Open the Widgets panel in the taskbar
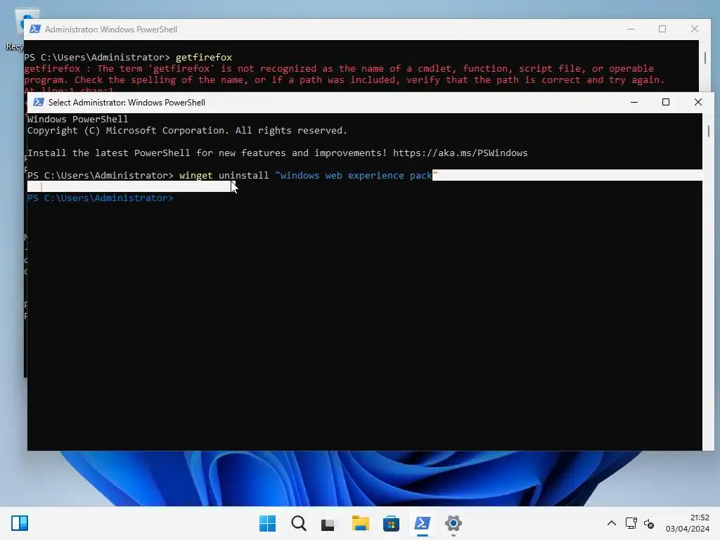This screenshot has width=720, height=540. (20, 523)
